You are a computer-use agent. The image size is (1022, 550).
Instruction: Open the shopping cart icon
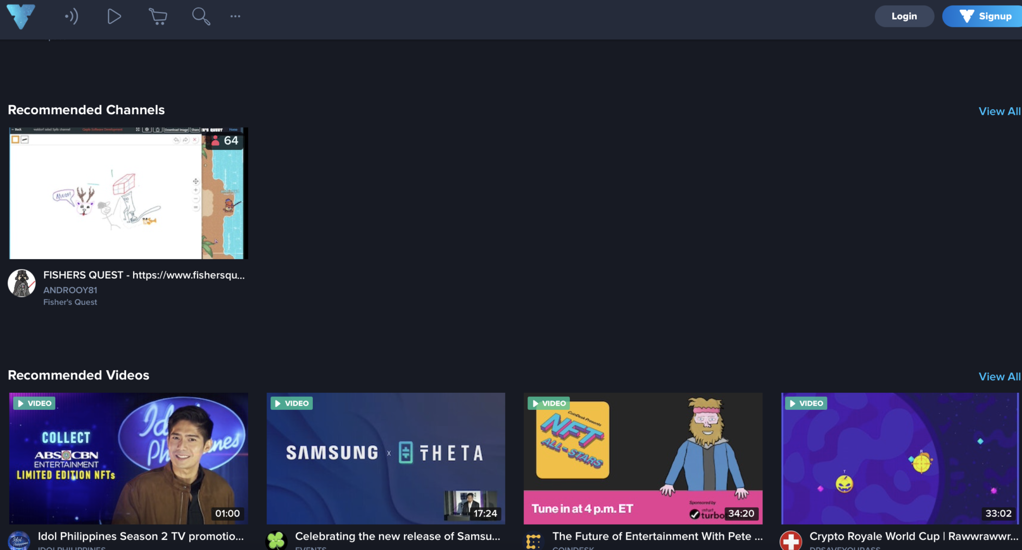click(x=158, y=16)
